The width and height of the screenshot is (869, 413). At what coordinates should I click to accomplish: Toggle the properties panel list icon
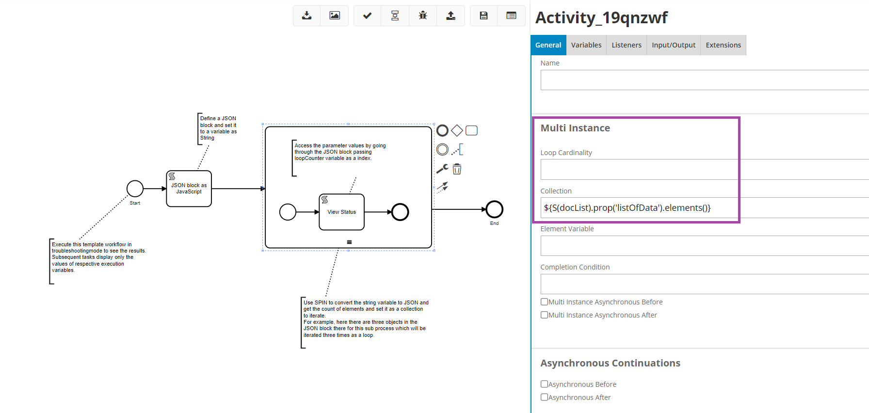[x=511, y=16]
